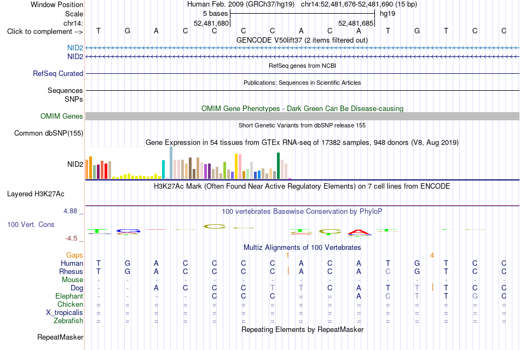Image resolution: width=520 pixels, height=350 pixels.
Task: Click the 4.88 PhyloP upper scale value
Action: (70, 211)
